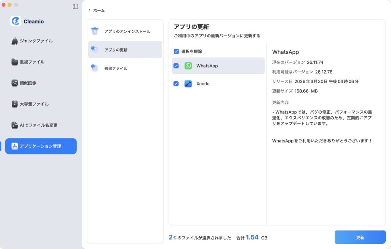The image size is (391, 249).
Task: Click the 利用可能なバージョン 26.12.78 text
Action: 303,72
